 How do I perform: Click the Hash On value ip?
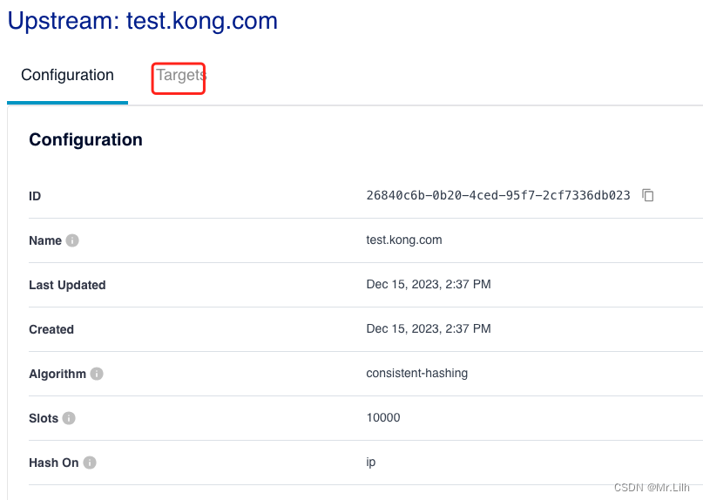click(x=371, y=462)
